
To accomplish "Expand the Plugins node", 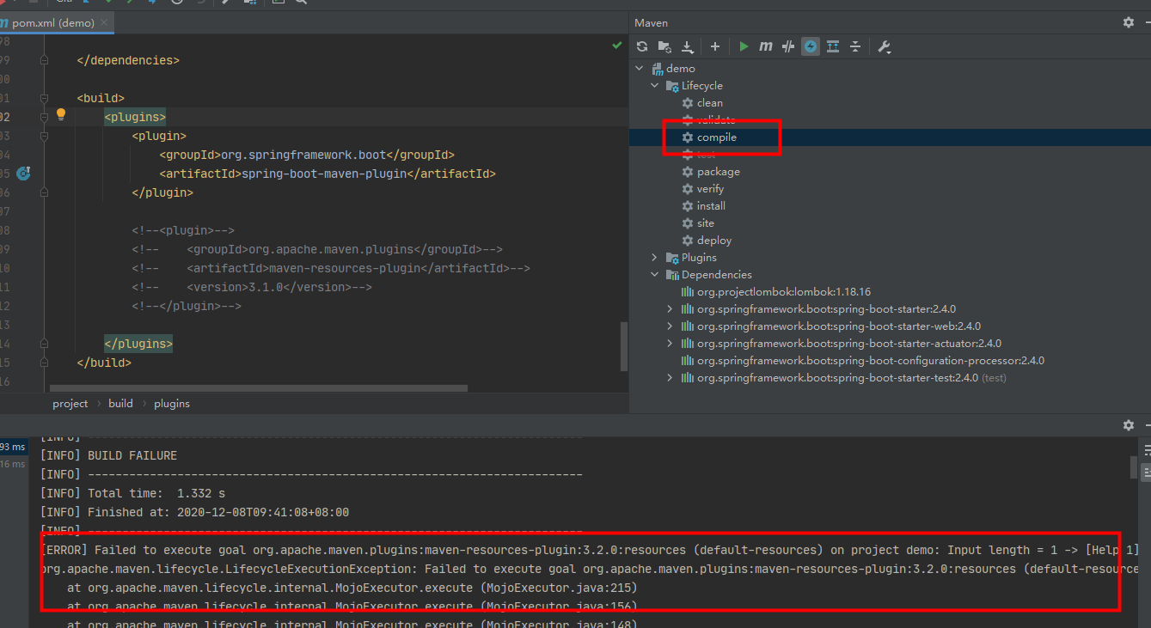I will tap(654, 257).
